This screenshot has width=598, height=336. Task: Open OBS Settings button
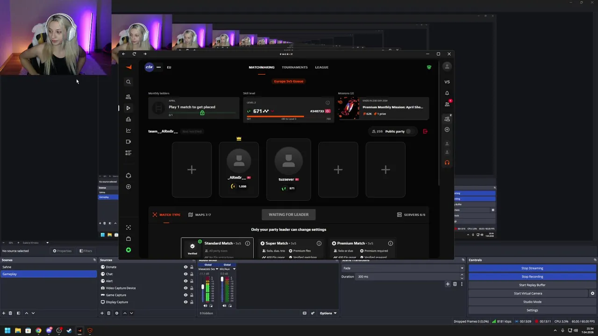click(x=532, y=310)
